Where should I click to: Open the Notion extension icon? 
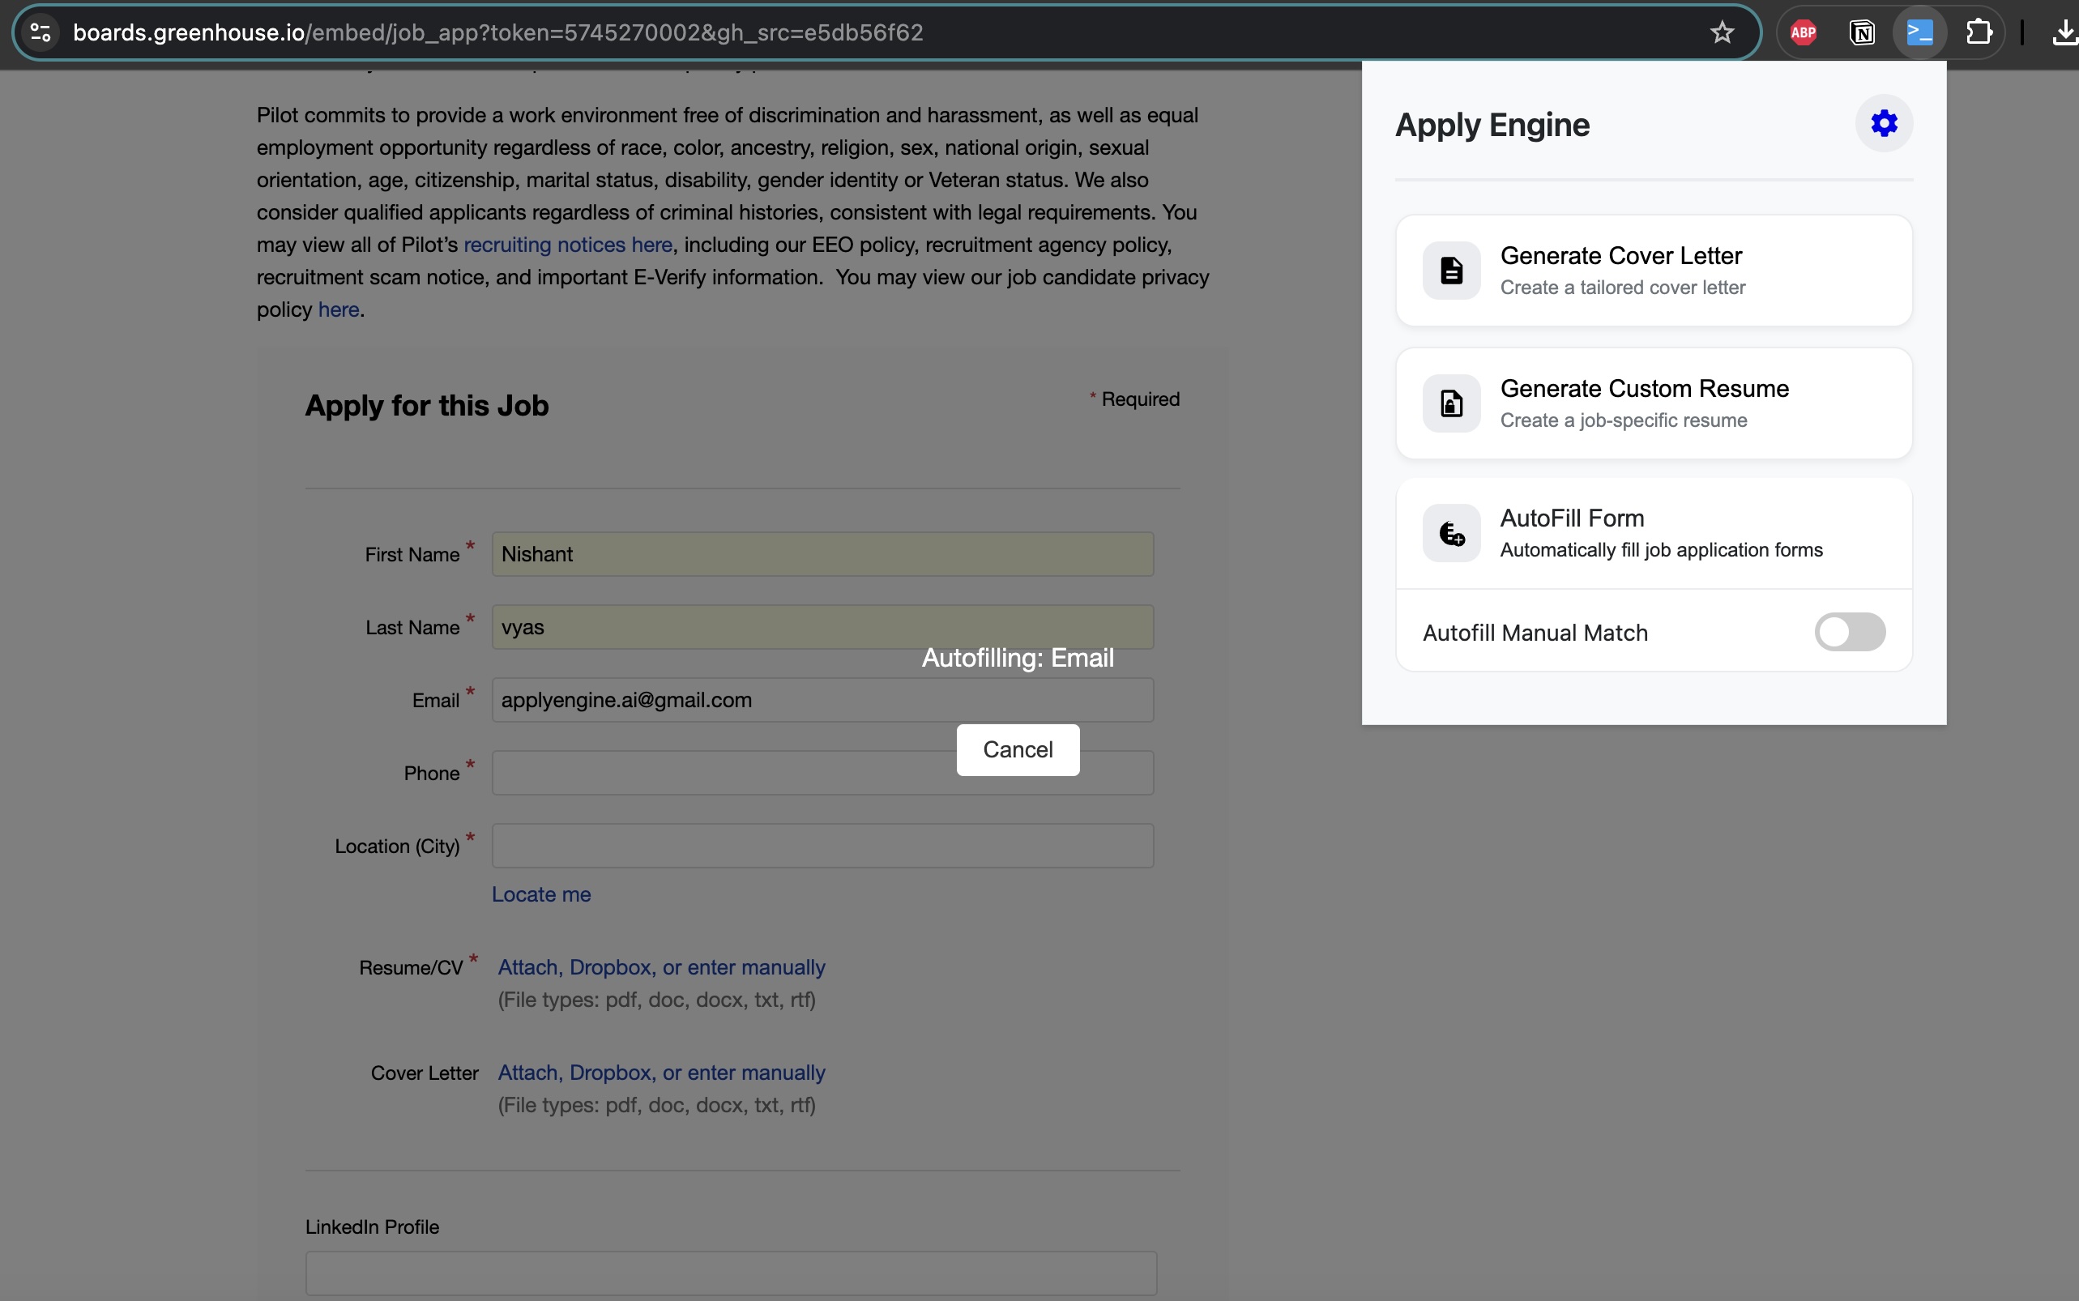pyautogui.click(x=1861, y=32)
